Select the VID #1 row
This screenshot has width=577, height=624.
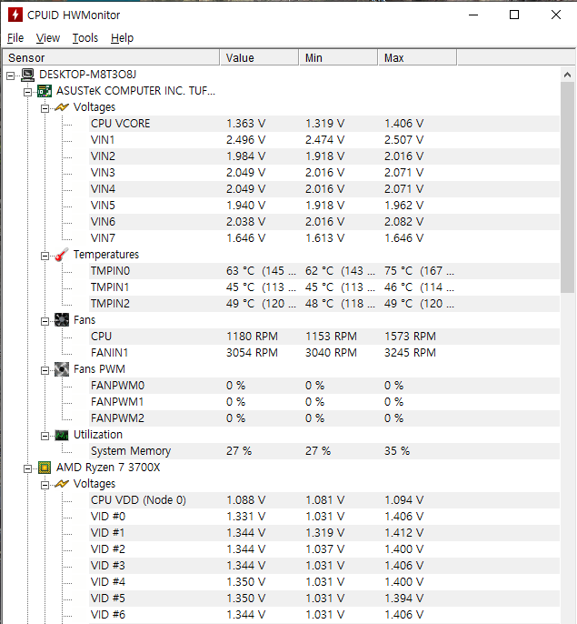[324, 532]
